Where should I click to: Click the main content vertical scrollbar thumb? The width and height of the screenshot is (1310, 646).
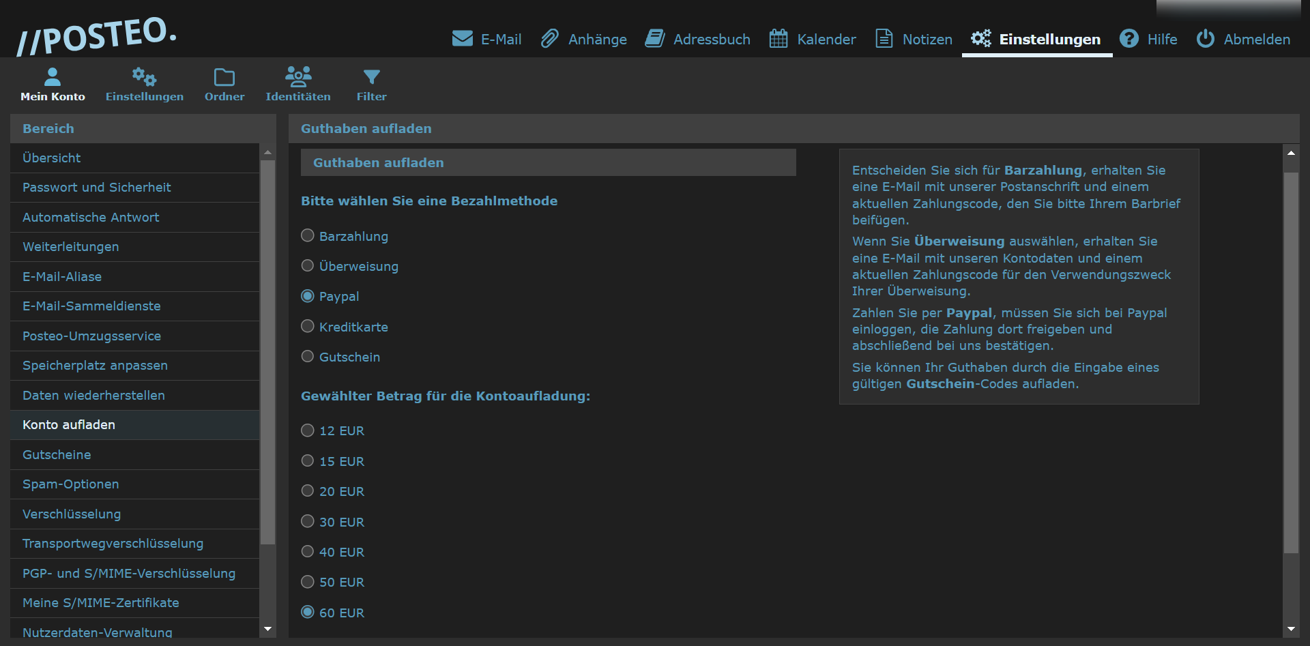pos(1291,362)
